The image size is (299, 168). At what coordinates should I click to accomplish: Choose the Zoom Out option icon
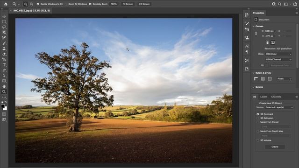tap(31, 4)
